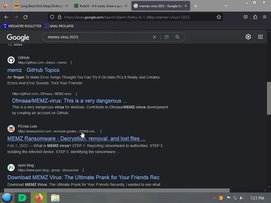Open the green notes app in the taskbar
271x203 pixels.
point(22,198)
